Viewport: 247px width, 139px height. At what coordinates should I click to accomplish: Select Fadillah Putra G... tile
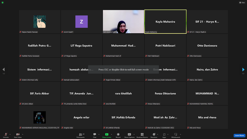pos(39,46)
